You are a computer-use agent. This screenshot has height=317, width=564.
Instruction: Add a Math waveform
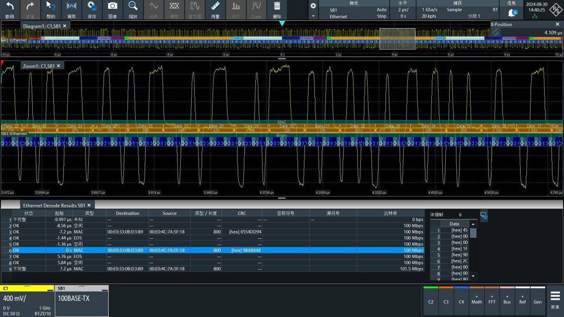pos(476,300)
